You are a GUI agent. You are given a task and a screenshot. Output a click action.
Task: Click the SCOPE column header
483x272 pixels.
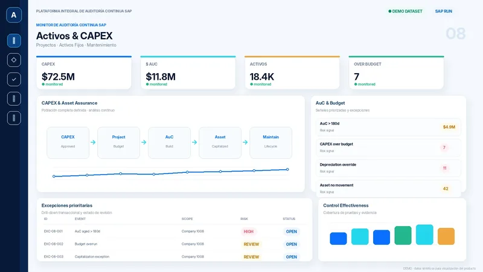(x=187, y=219)
